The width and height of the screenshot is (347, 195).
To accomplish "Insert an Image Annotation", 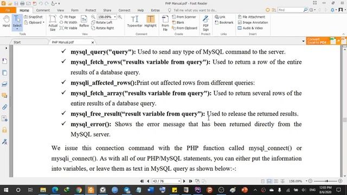I will (253, 22).
